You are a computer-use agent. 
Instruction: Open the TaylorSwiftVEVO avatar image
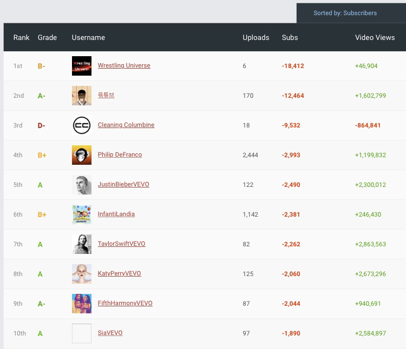click(82, 244)
